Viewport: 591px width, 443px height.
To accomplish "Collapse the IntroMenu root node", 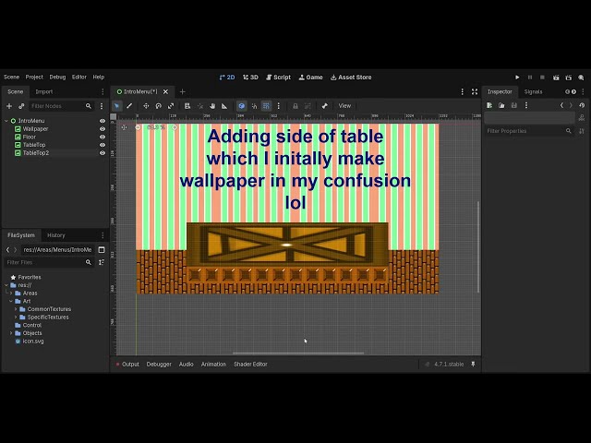I will (6, 121).
